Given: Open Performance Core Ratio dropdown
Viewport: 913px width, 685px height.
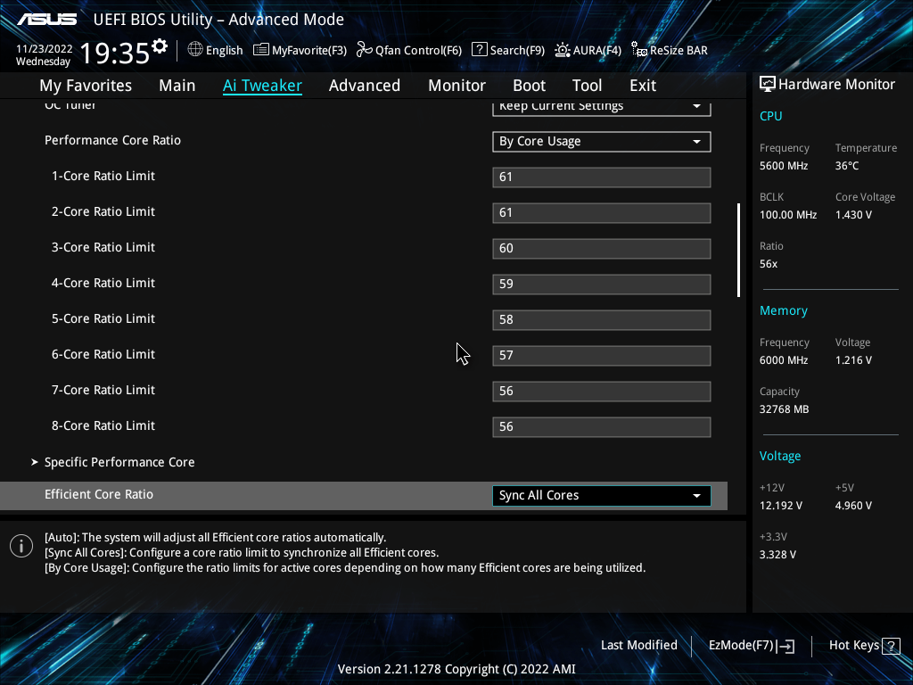Looking at the screenshot, I should click(602, 142).
